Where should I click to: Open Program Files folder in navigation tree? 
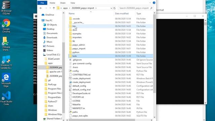point(53,89)
